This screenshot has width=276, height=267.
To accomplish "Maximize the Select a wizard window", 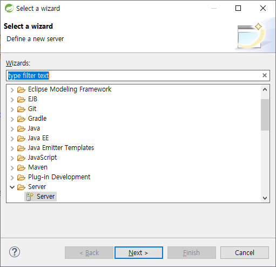I will coord(238,8).
